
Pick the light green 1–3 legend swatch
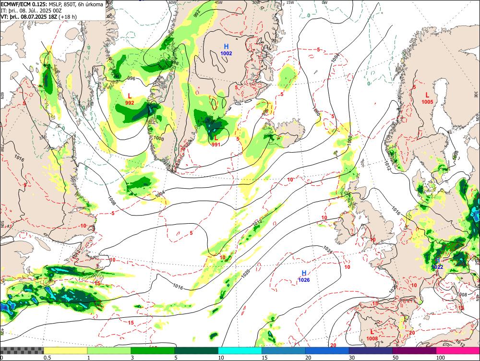[109, 350]
